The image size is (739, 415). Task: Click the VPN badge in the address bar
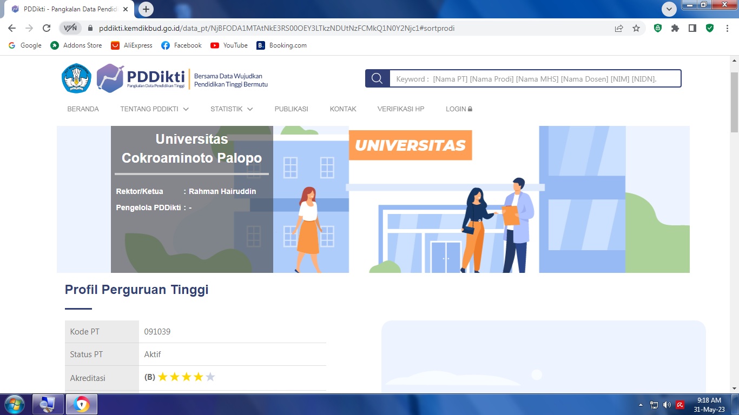70,28
